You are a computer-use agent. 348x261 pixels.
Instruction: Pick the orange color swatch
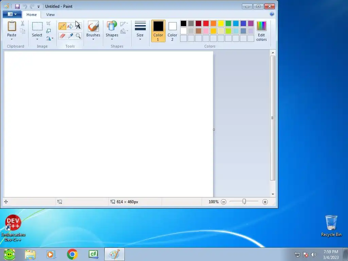(213, 23)
